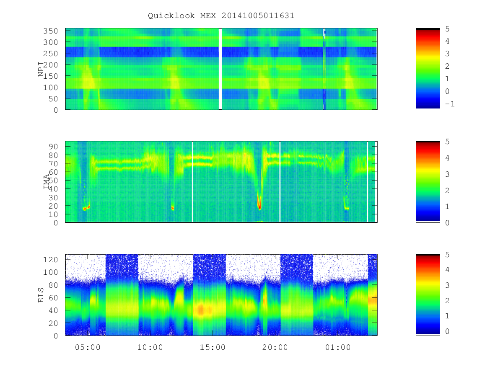Click the -1 label on NPI colorbar
The width and height of the screenshot is (503, 377).
(x=449, y=104)
